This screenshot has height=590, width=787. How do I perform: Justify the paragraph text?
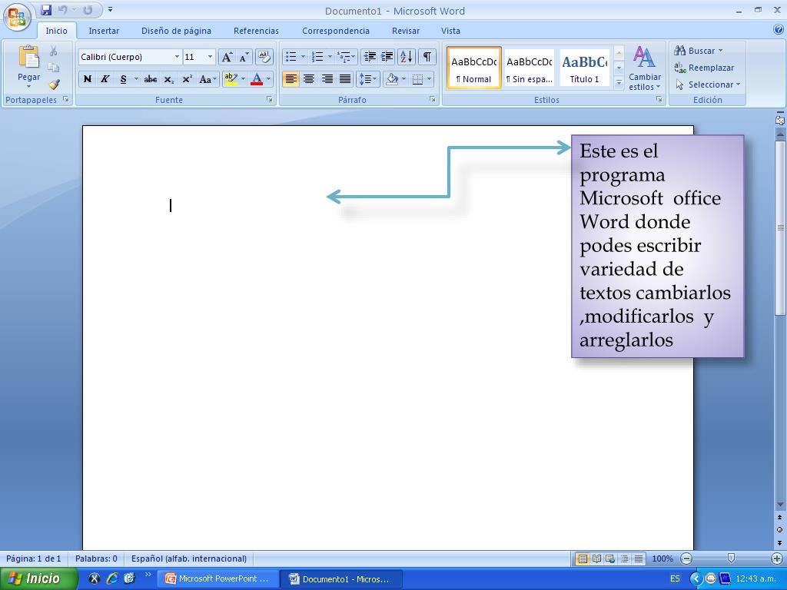tap(345, 79)
